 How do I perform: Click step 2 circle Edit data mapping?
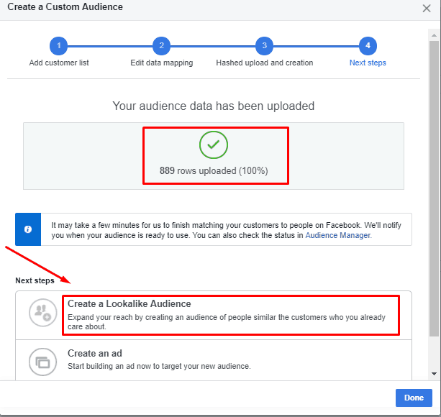click(161, 46)
